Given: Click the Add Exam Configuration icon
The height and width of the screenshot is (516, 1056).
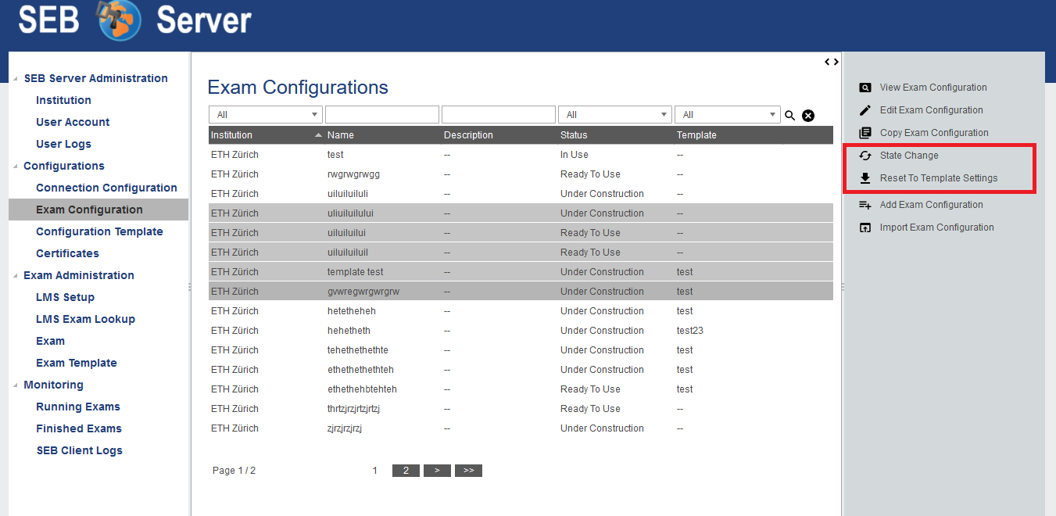Looking at the screenshot, I should point(865,205).
